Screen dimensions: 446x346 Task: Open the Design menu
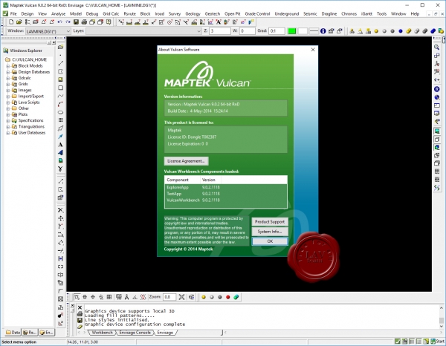(x=28, y=13)
